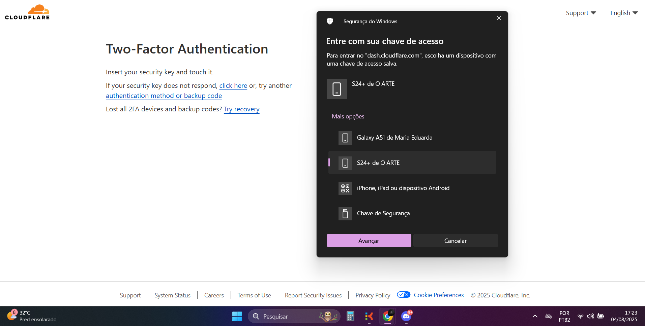Choose Galaxy A51 de Maria Eduarda device
This screenshot has width=645, height=326.
412,138
